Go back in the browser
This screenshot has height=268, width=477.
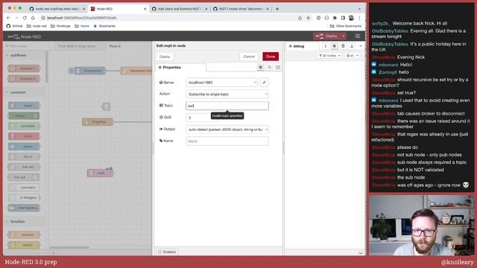click(8, 18)
